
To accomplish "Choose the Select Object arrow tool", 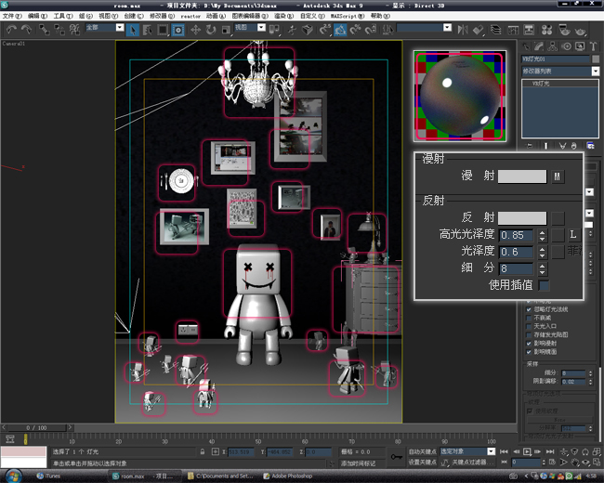I will [133, 30].
